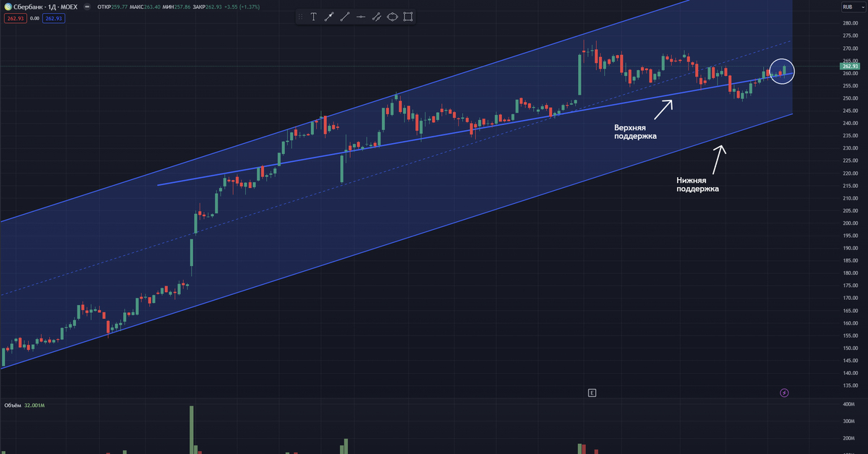
Task: Click the 135.00 price axis label
Action: click(849, 386)
